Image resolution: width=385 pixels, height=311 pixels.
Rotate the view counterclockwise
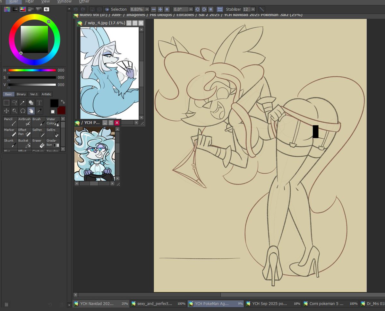point(197,10)
